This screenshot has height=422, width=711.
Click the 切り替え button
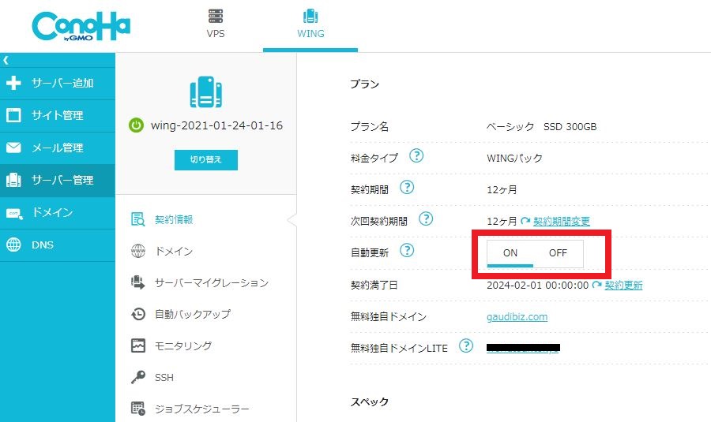(206, 160)
